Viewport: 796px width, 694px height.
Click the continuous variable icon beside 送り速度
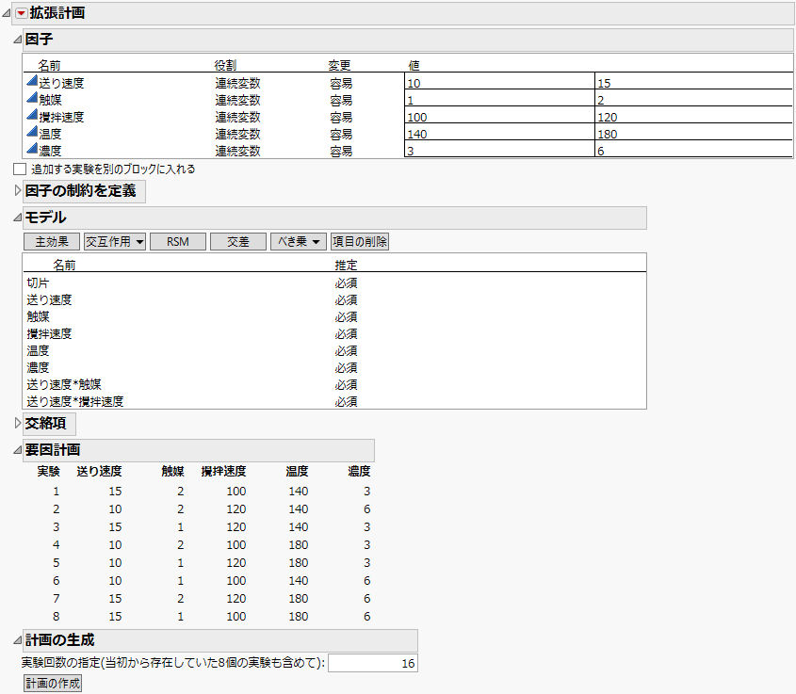coord(30,83)
